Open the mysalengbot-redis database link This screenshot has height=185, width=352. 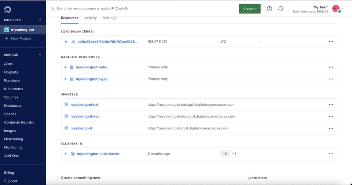click(91, 67)
